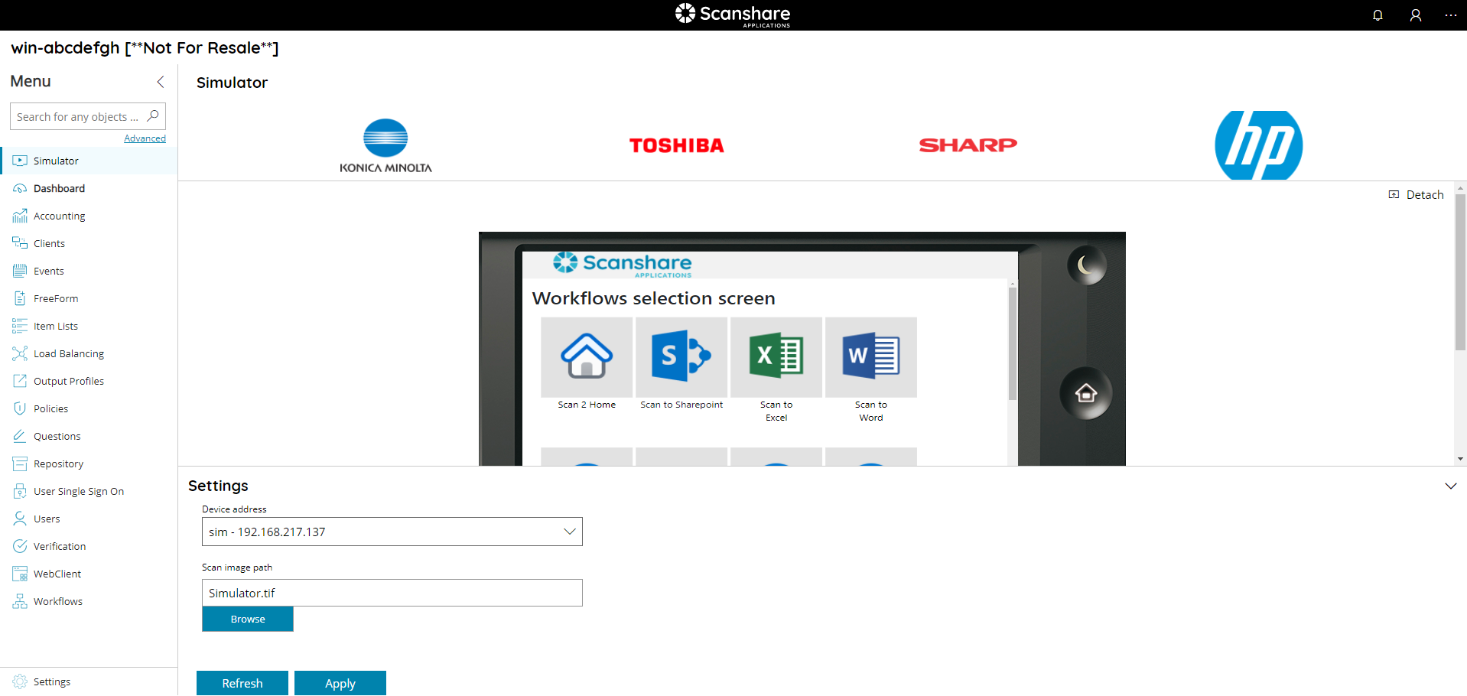Open Output Profiles from the sidebar
1467x696 pixels.
coord(69,381)
